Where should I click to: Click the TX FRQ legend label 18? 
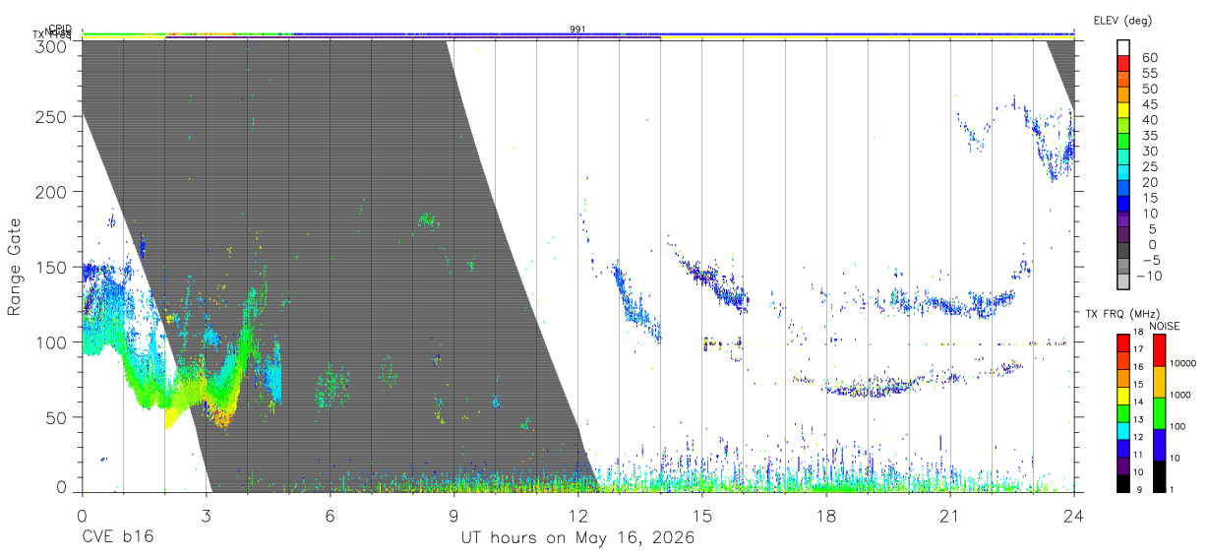(x=1139, y=332)
